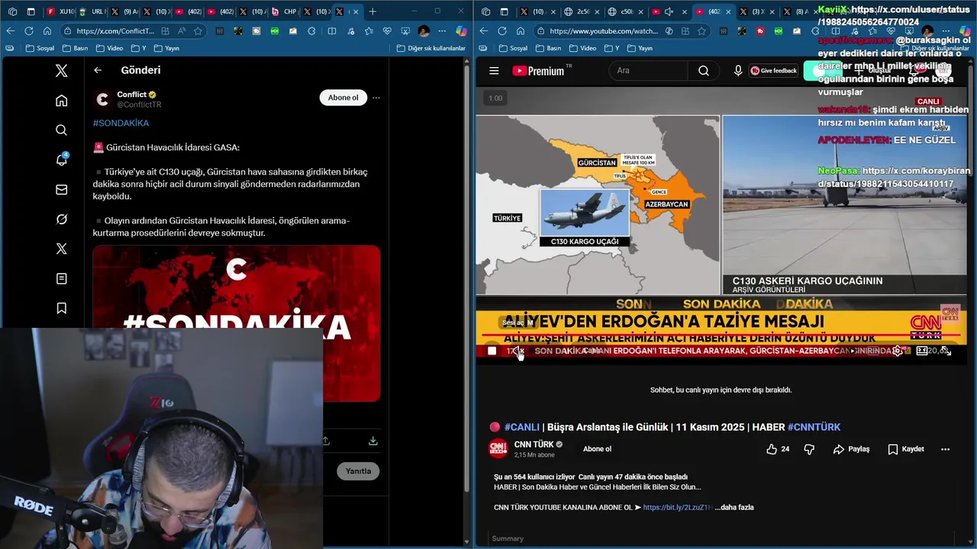Open the CNN TÜRK channel name link
The height and width of the screenshot is (549, 977).
coord(534,445)
